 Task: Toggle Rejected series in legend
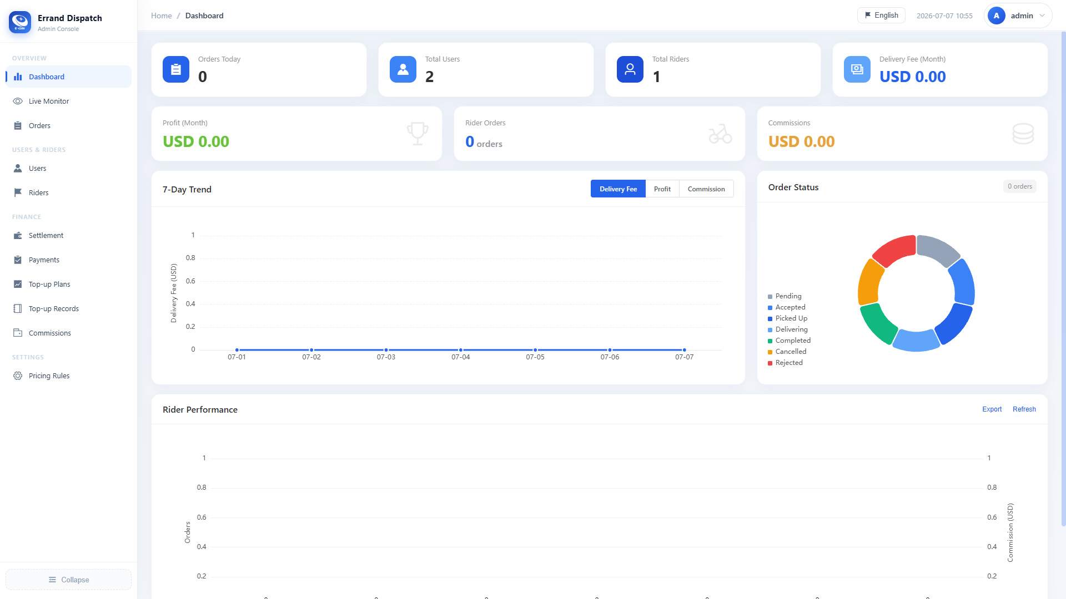click(x=785, y=363)
